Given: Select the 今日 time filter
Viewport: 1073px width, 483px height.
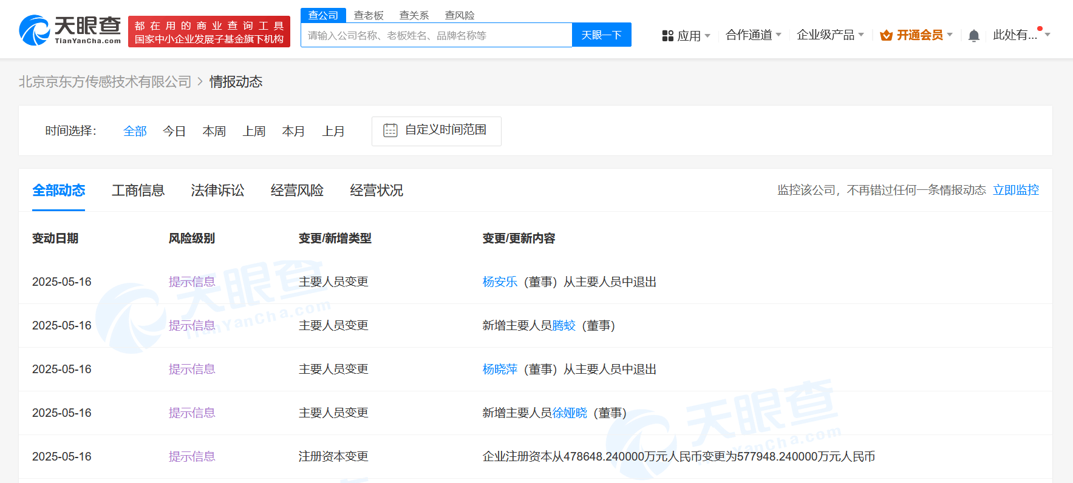Looking at the screenshot, I should [x=174, y=131].
